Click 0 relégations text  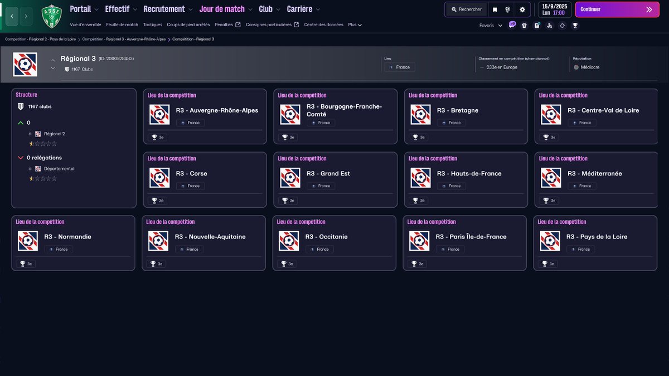pos(44,158)
